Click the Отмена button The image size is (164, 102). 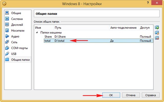coord(131,95)
